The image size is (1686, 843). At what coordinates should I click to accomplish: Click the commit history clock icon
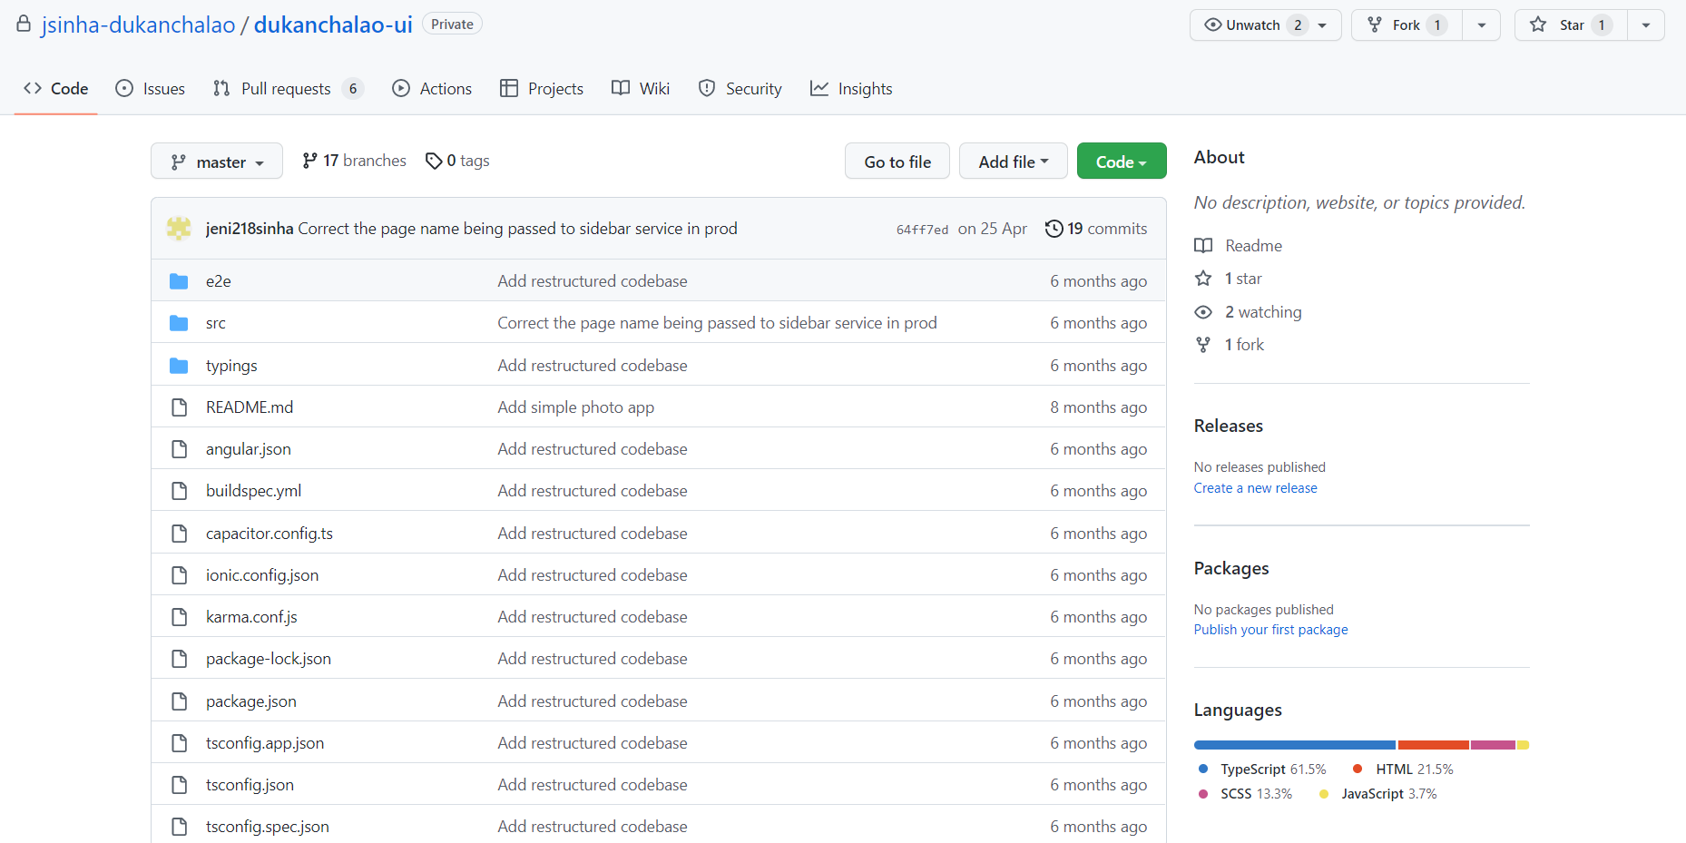pyautogui.click(x=1054, y=228)
